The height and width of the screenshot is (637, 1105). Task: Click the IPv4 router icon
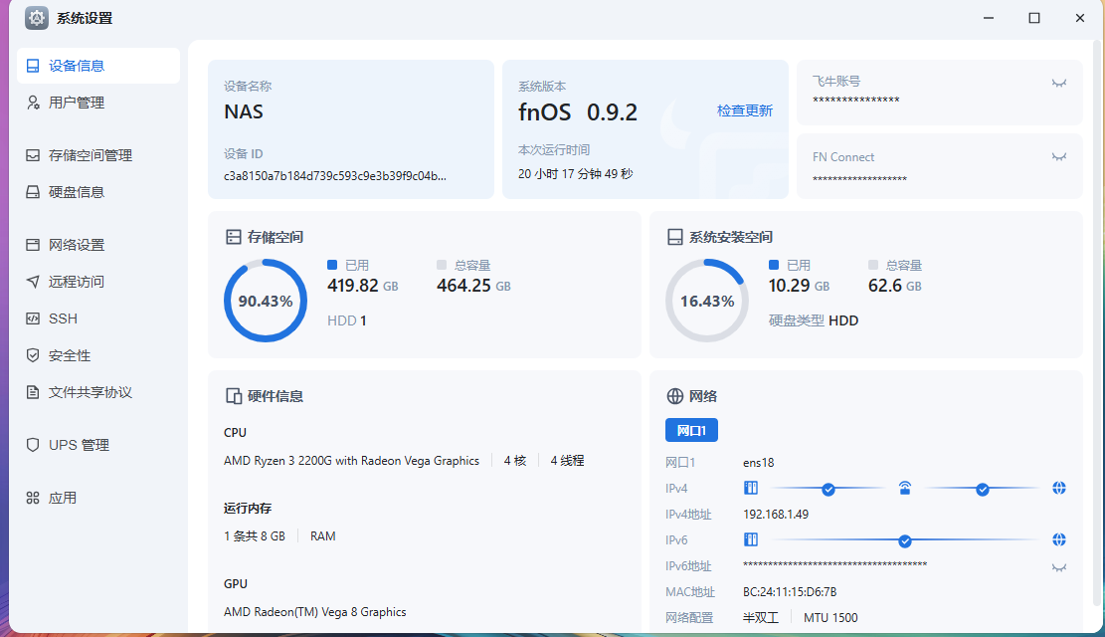[905, 488]
